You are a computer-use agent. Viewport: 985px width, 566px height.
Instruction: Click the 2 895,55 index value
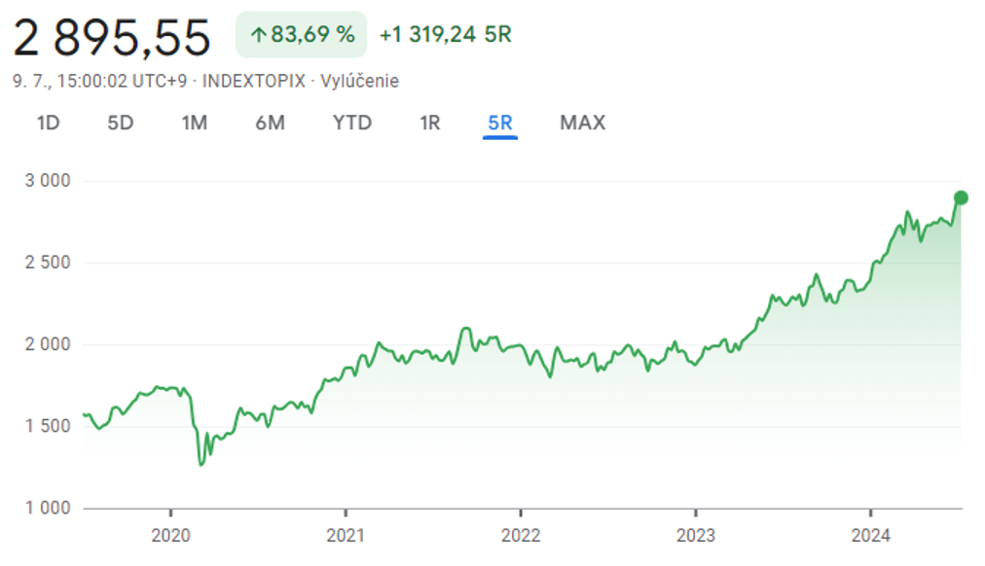coord(111,37)
